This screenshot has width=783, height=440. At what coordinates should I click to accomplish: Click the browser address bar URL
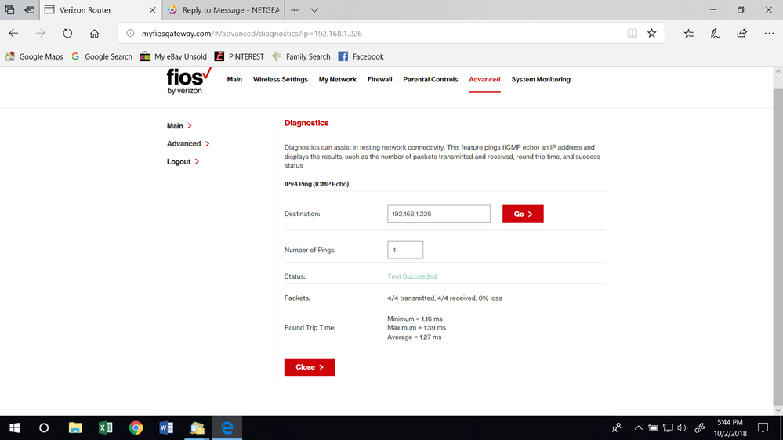click(252, 34)
